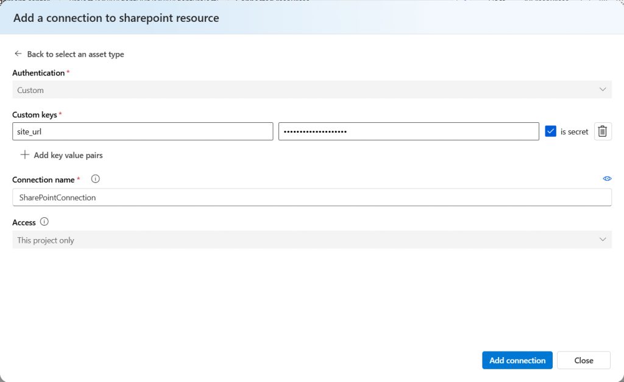Viewport: 624px width, 382px height.
Task: Select 'Add key value pairs'
Action: click(x=68, y=155)
